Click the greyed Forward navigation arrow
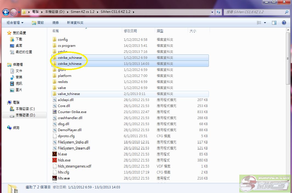The height and width of the screenshot is (193, 292). (x=13, y=12)
